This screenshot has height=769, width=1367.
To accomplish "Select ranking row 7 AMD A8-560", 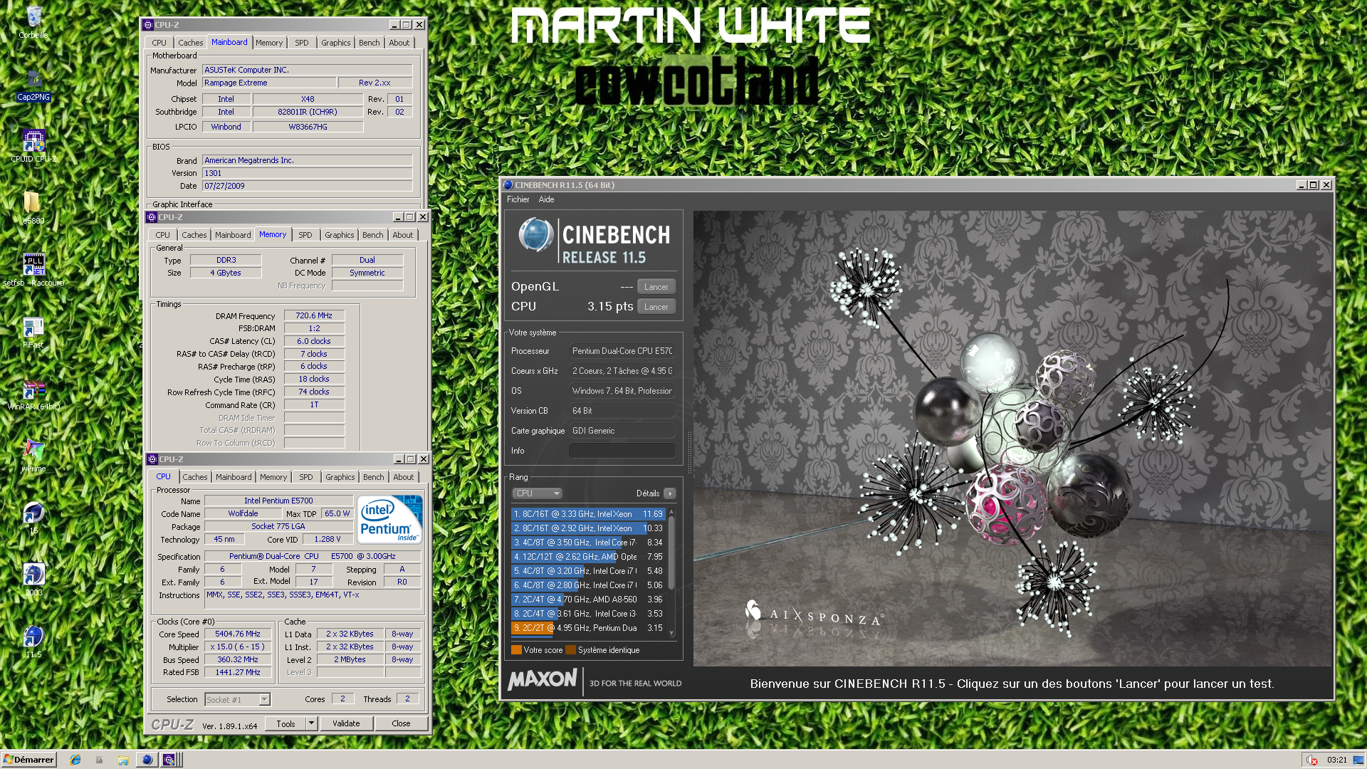I will (x=588, y=600).
